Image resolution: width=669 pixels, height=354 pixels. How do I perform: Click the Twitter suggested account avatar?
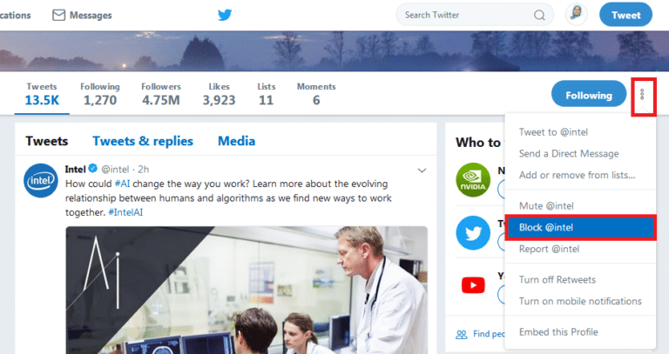tap(473, 233)
